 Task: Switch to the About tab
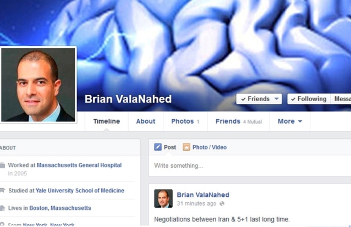pos(146,121)
